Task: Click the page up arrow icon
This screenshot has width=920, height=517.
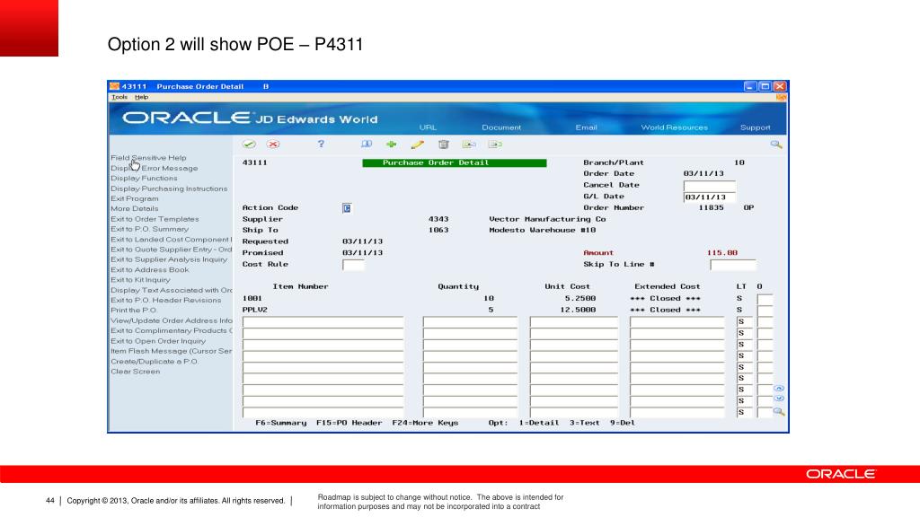Action: click(x=779, y=389)
